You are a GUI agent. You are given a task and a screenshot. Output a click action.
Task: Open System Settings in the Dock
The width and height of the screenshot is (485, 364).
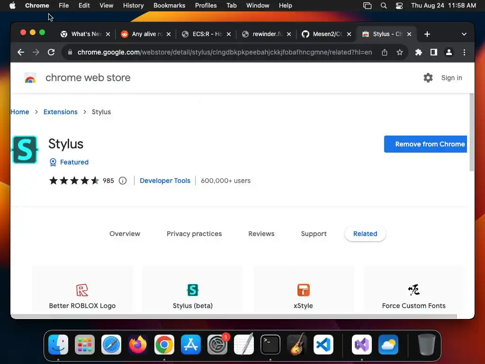point(217,345)
